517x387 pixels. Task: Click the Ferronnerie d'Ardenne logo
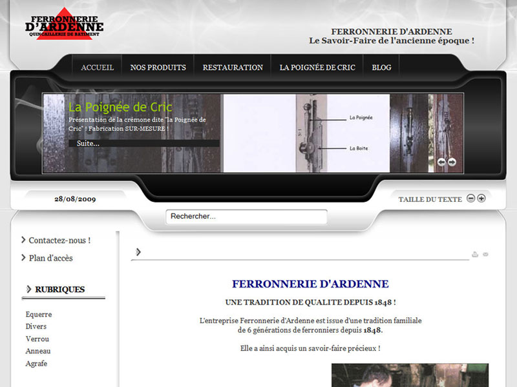64,24
